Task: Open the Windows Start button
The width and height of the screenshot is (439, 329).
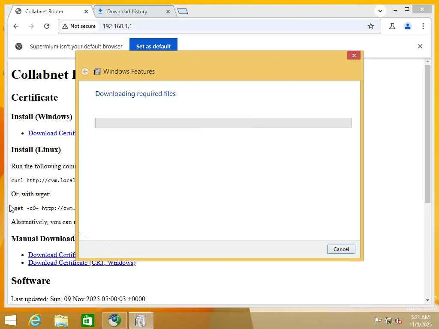Action: (x=11, y=320)
